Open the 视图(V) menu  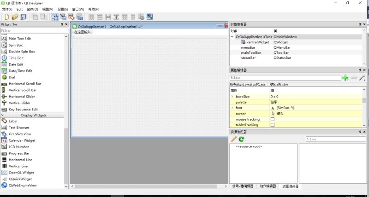tap(48, 9)
